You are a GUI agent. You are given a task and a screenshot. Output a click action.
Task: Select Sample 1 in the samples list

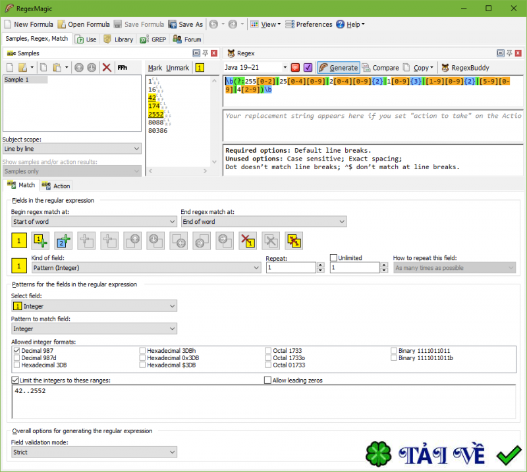click(x=26, y=80)
